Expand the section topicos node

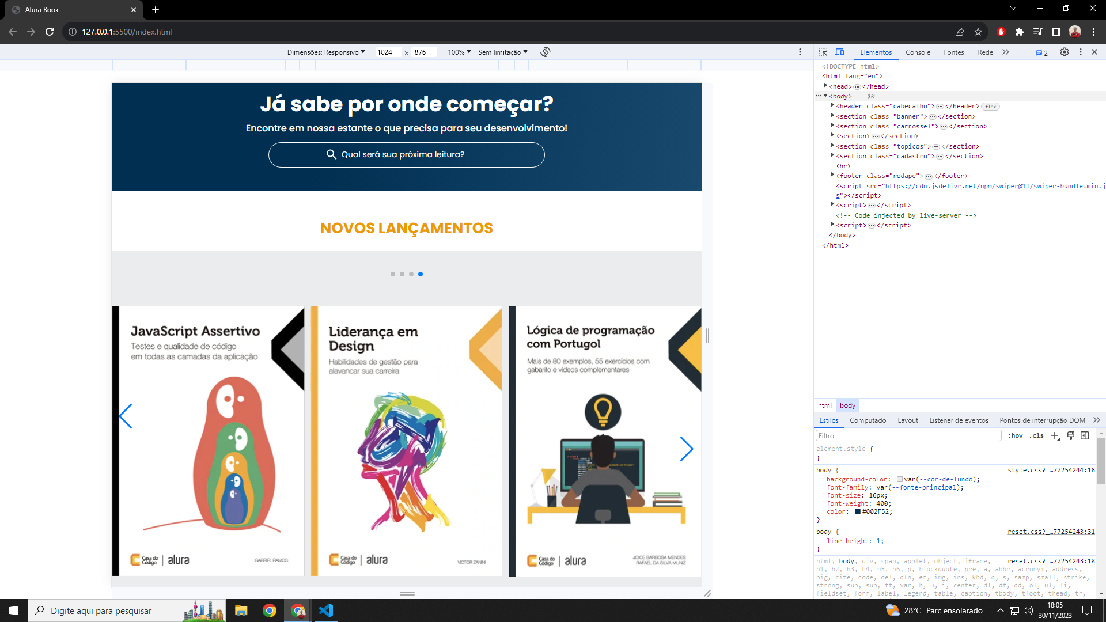[x=832, y=146]
